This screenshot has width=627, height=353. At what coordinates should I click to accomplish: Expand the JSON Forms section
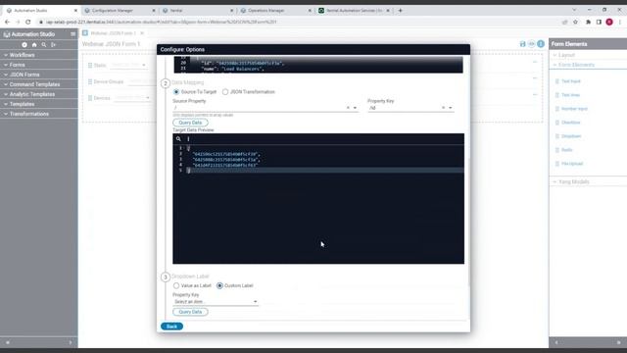(x=39, y=75)
